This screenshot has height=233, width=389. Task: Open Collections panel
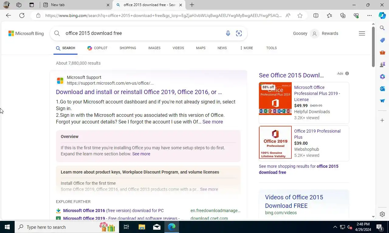(343, 15)
